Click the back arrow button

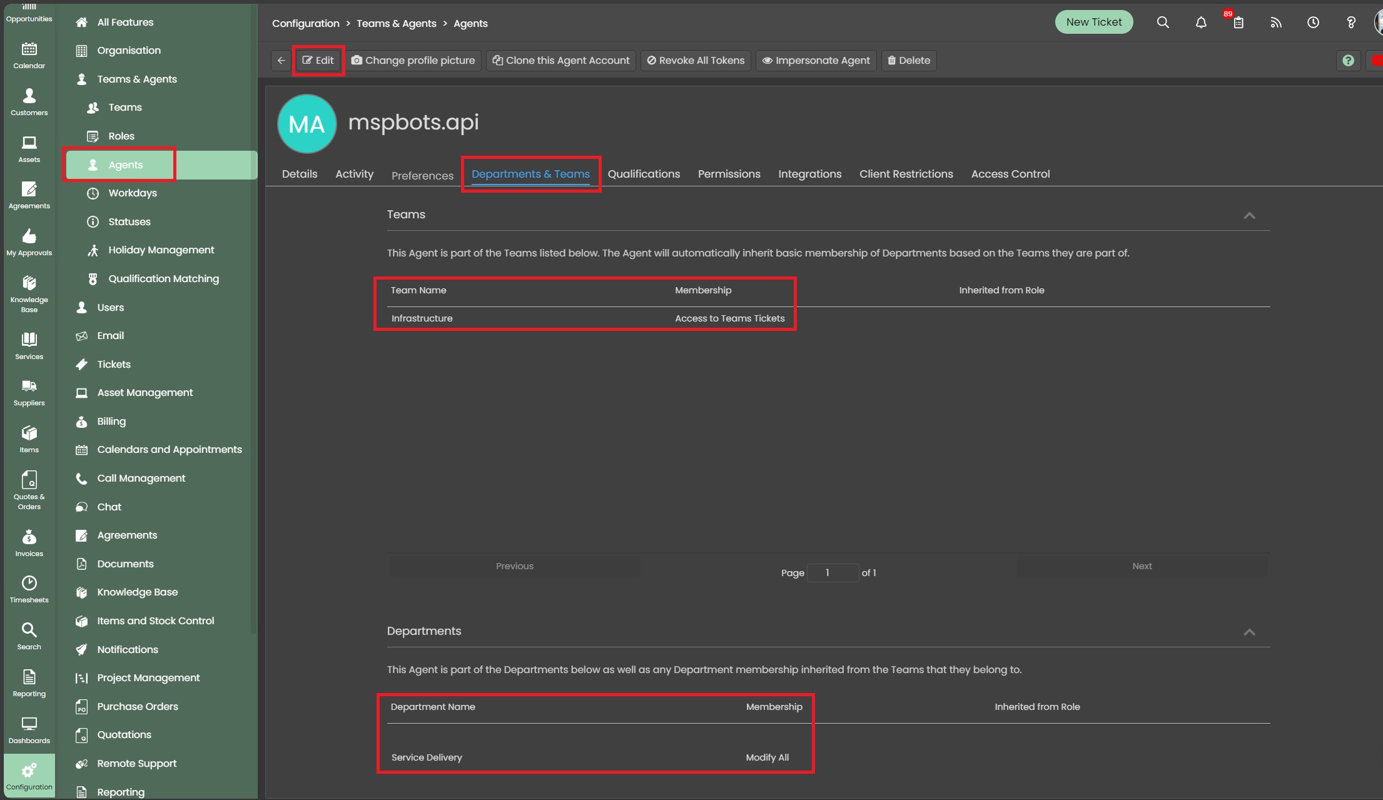[x=281, y=61]
